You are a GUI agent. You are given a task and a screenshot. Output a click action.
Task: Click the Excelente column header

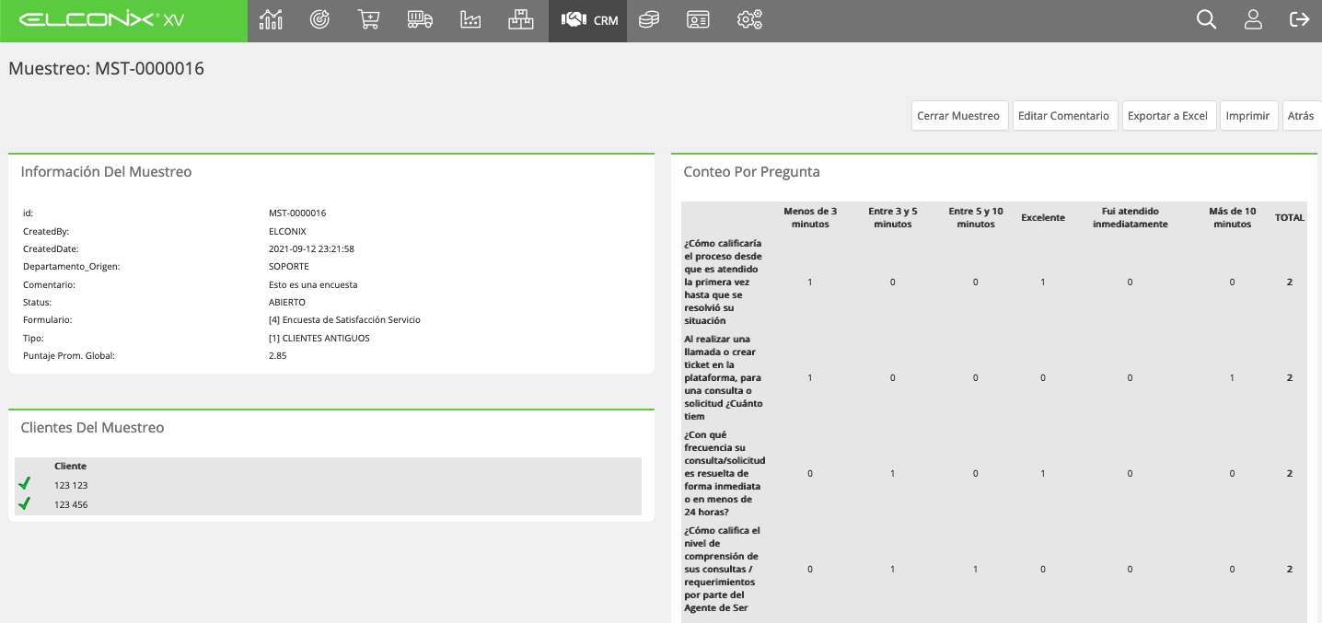(x=1043, y=218)
